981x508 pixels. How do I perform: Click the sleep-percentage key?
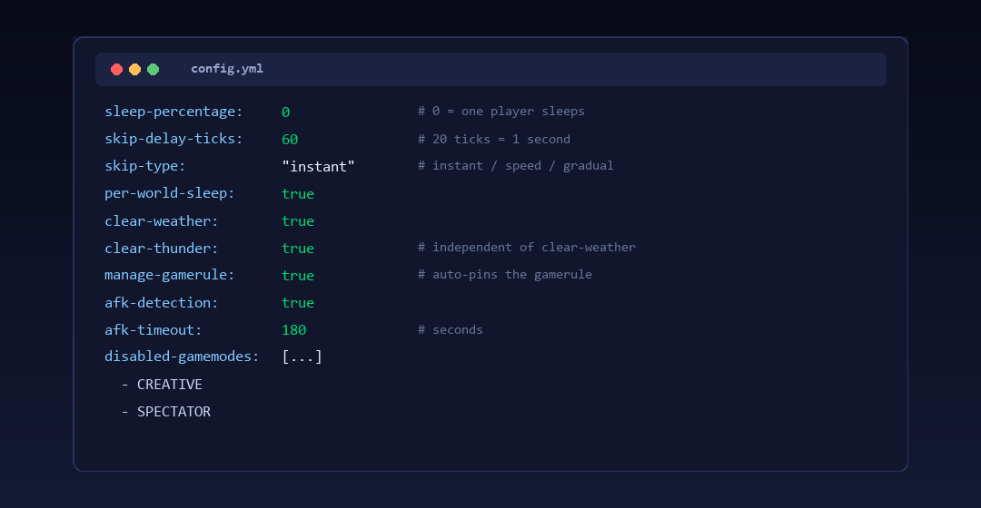pyautogui.click(x=173, y=112)
